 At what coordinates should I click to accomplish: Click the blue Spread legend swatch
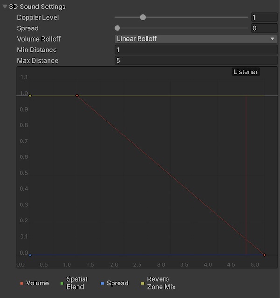point(102,284)
